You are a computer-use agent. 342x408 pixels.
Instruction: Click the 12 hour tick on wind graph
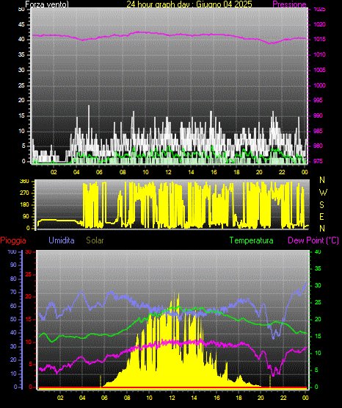[x=168, y=172]
